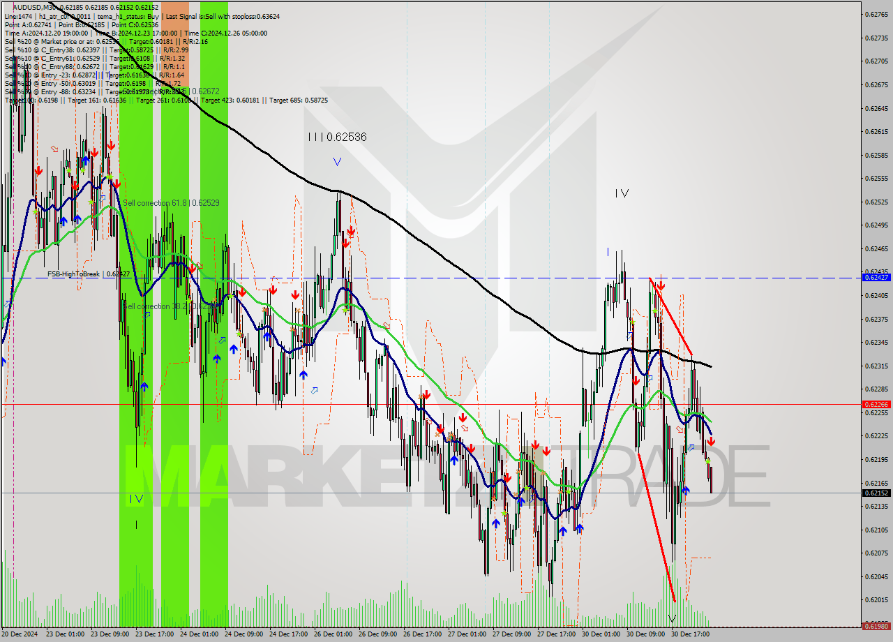Viewport: 893px width, 642px height.
Task: Click the red 0.62266 price tag
Action: click(x=876, y=404)
